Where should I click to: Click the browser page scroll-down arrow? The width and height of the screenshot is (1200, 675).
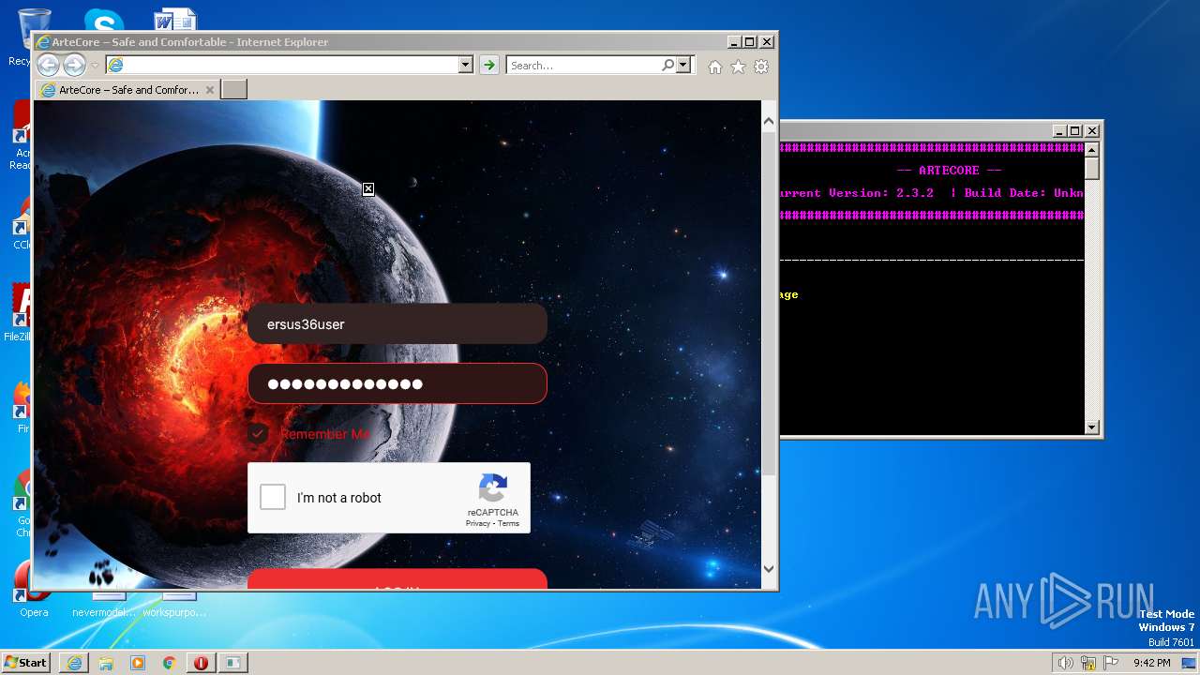click(769, 568)
